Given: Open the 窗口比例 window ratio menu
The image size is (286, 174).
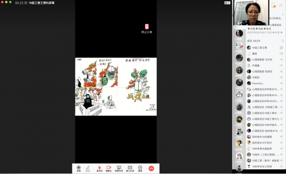Looking at the screenshot, I should pyautogui.click(x=130, y=169).
